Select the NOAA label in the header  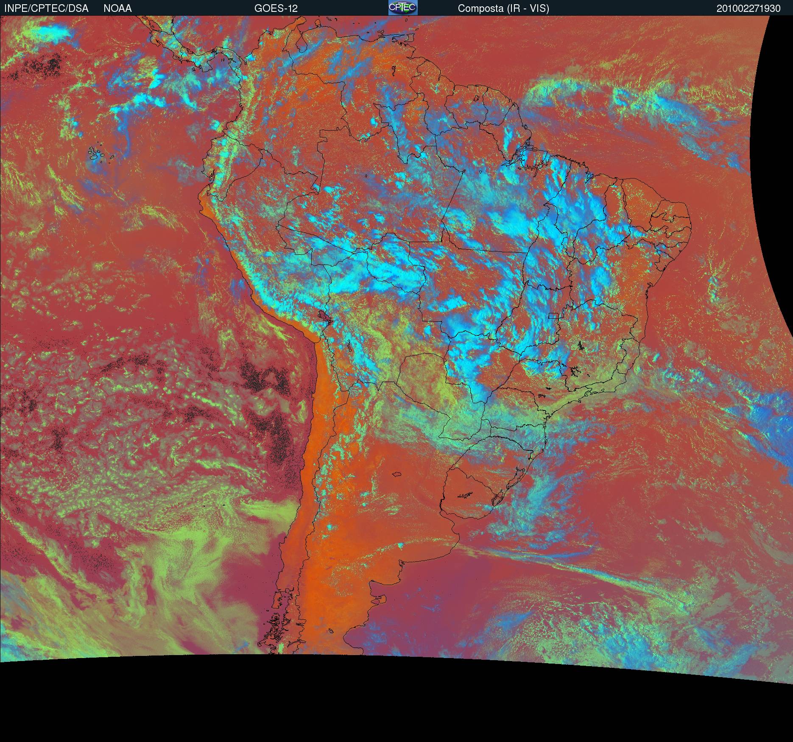pos(117,8)
